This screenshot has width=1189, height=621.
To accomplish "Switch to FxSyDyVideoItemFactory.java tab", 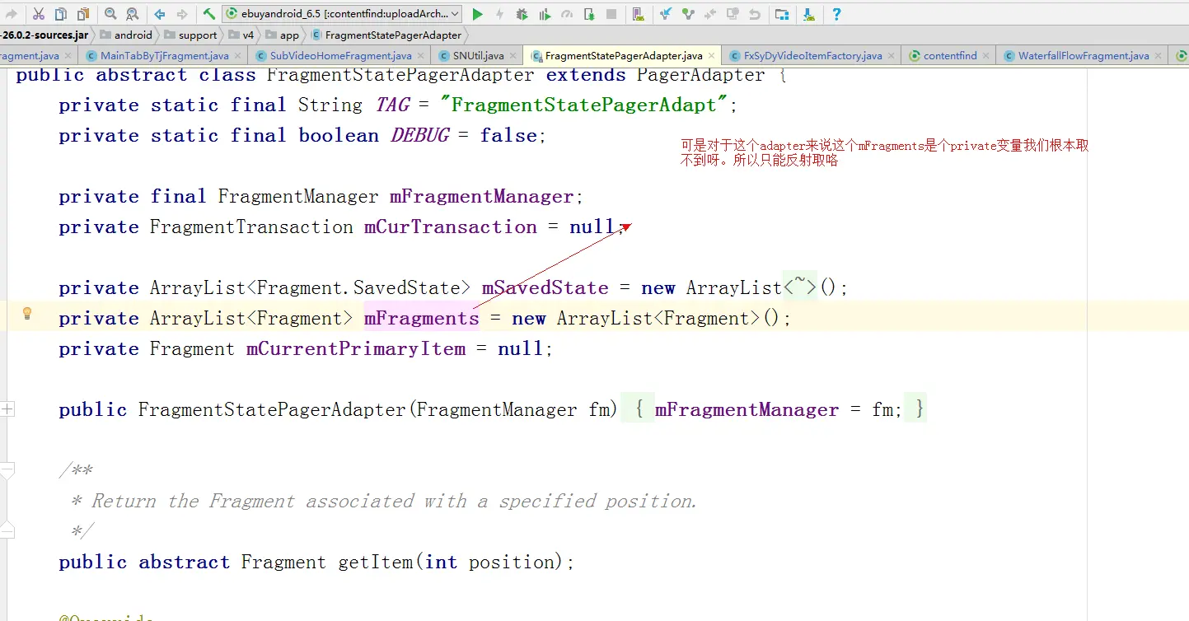I will (812, 56).
